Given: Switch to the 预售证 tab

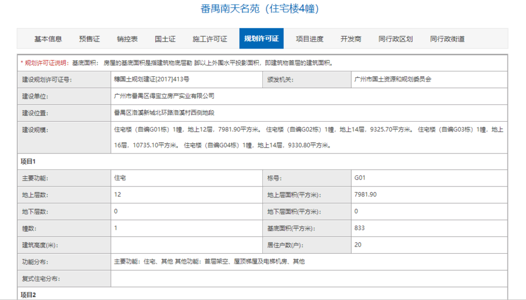Looking at the screenshot, I should click(x=89, y=39).
